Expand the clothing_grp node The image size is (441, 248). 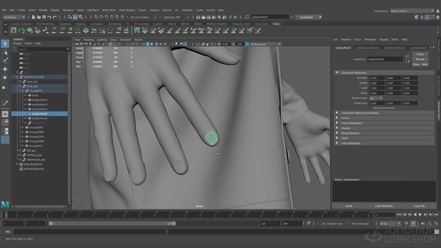[x=20, y=155]
